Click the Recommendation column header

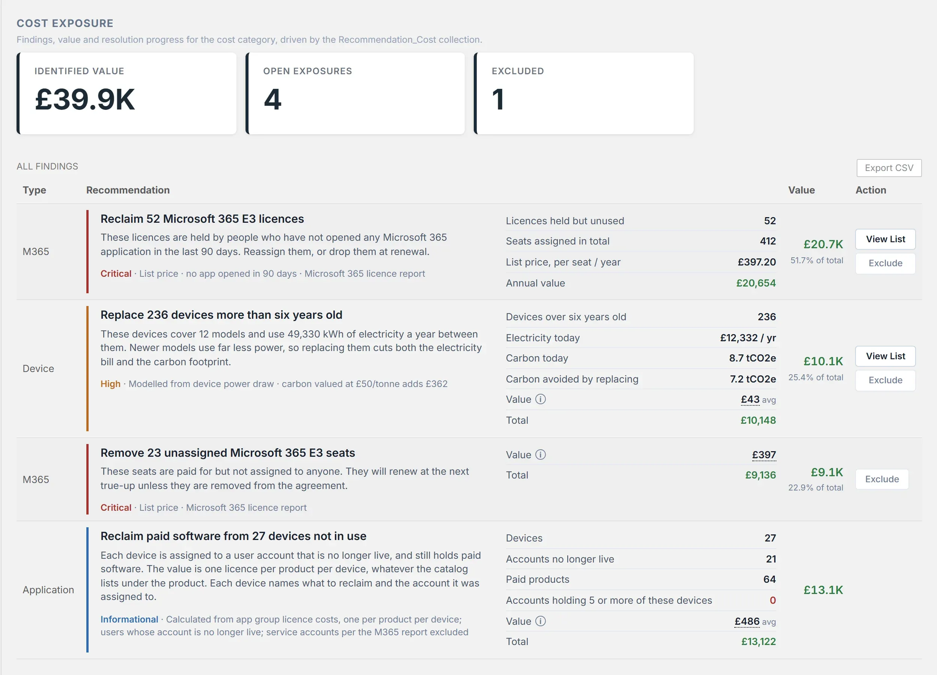tap(128, 190)
